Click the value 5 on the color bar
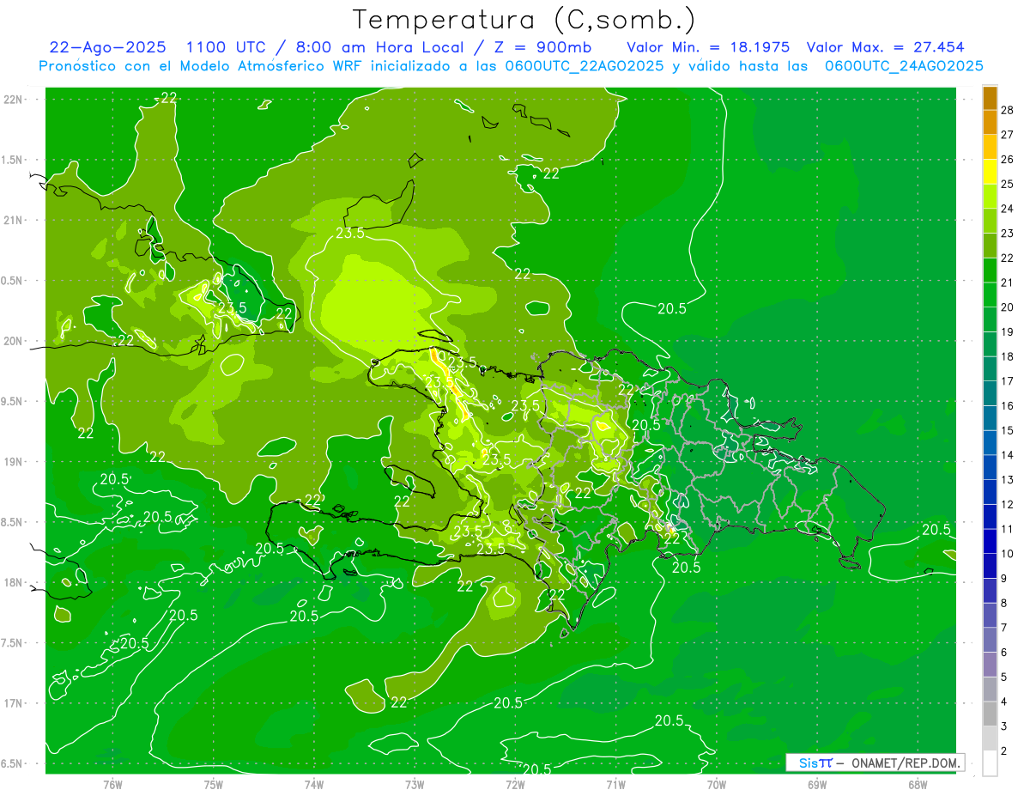 pos(1004,678)
